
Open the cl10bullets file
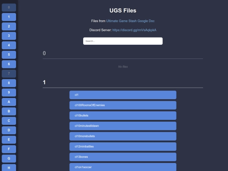(x=123, y=116)
